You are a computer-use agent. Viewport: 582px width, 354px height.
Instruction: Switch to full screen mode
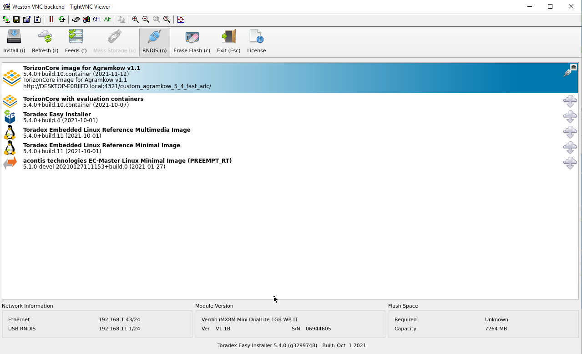coord(181,20)
